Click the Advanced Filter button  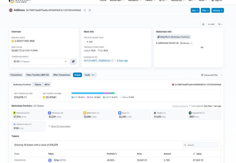209,75
